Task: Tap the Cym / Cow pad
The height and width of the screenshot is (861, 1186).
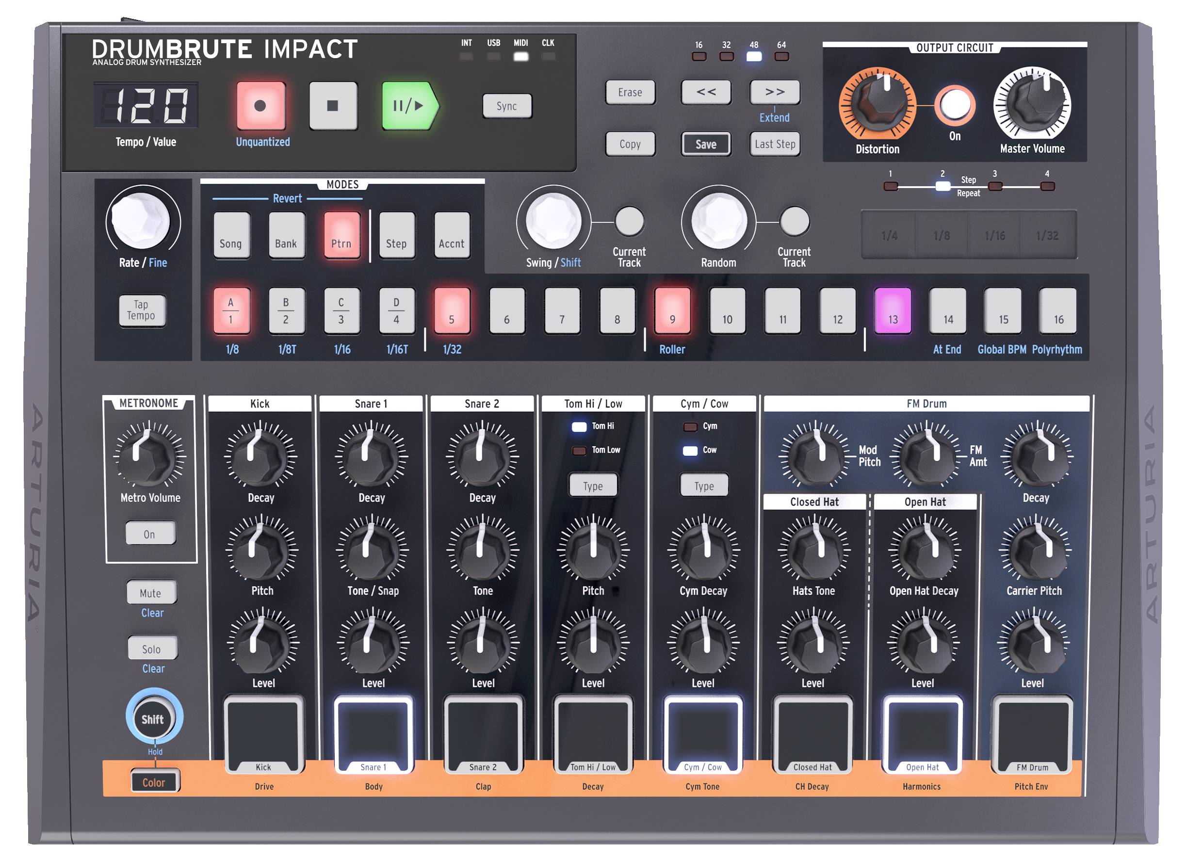Action: pos(703,734)
